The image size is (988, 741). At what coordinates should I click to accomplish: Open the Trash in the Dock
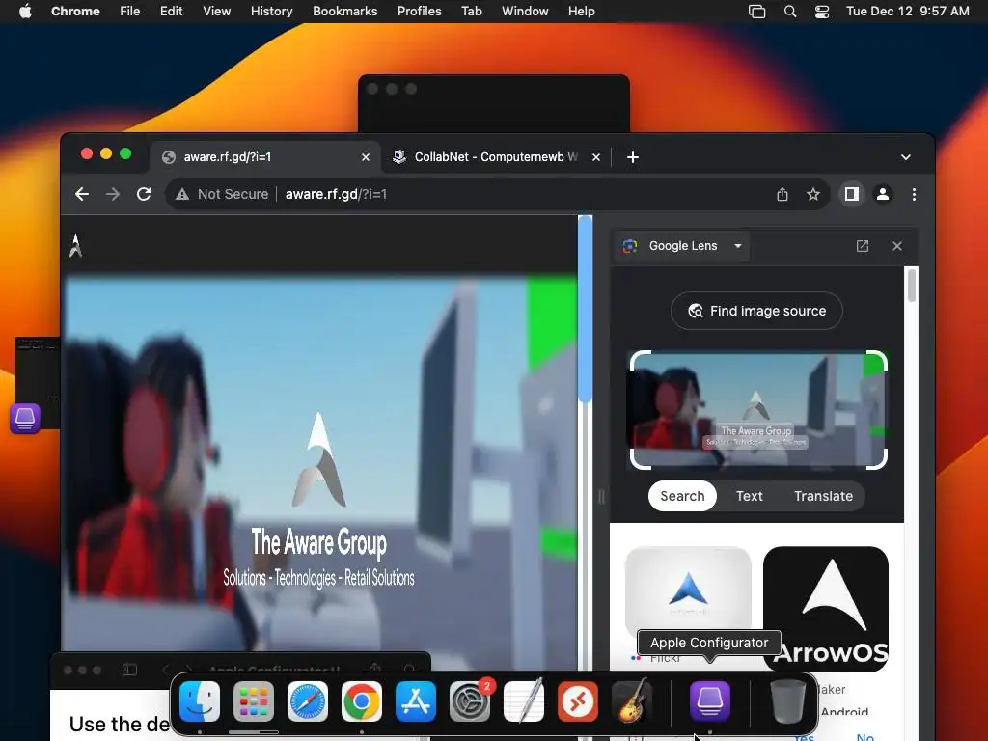click(x=788, y=701)
